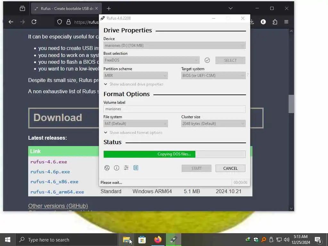Go back in Firefox
The width and height of the screenshot is (328, 246).
tap(11, 22)
